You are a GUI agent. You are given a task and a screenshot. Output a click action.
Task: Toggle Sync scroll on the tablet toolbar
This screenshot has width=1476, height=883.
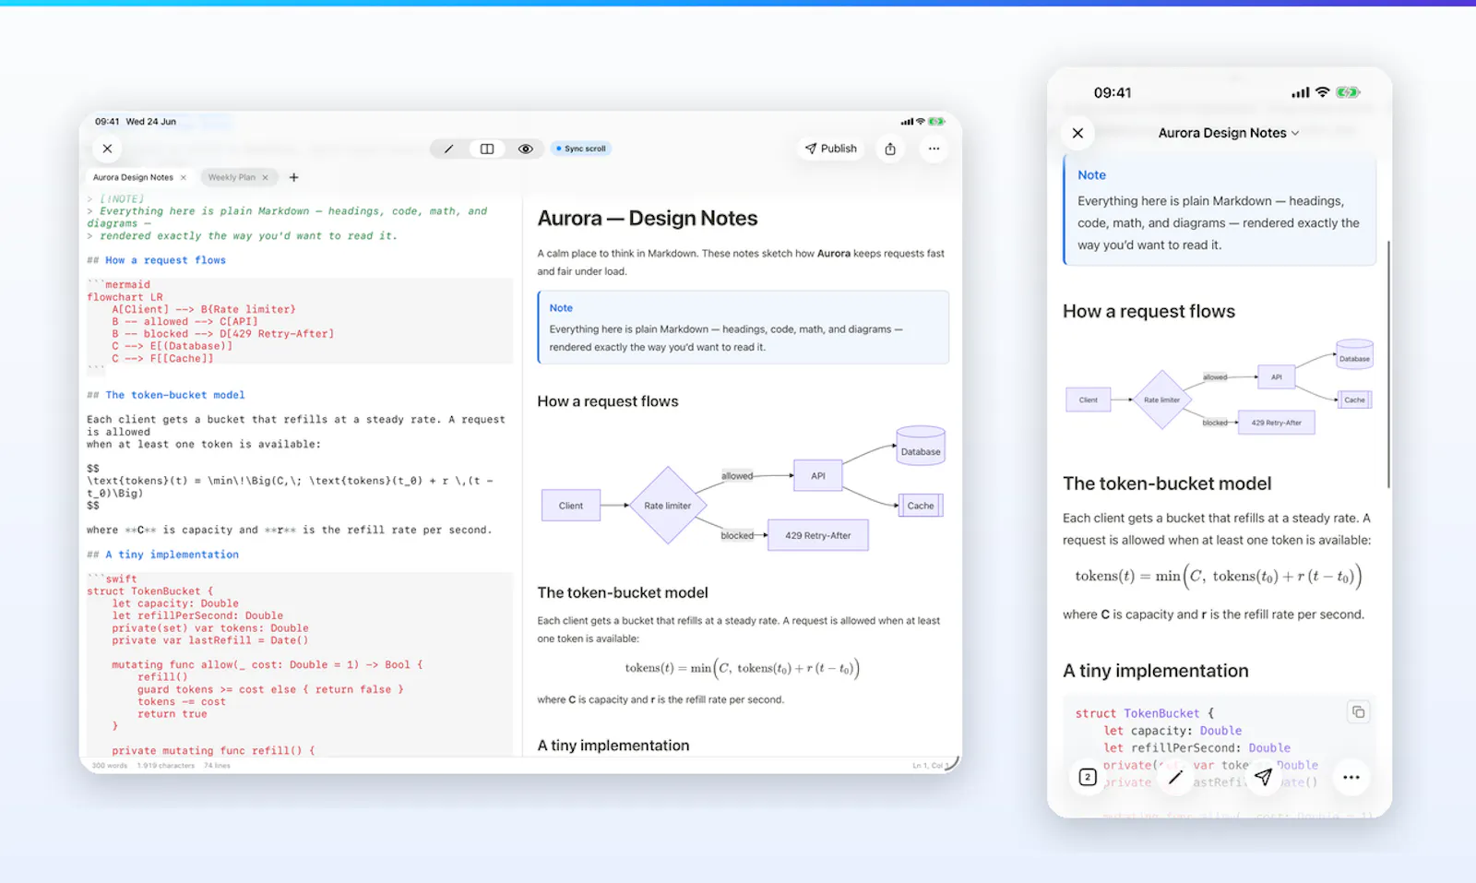tap(581, 149)
